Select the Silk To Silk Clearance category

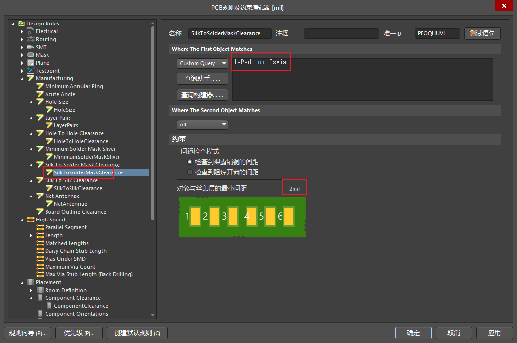(x=71, y=180)
